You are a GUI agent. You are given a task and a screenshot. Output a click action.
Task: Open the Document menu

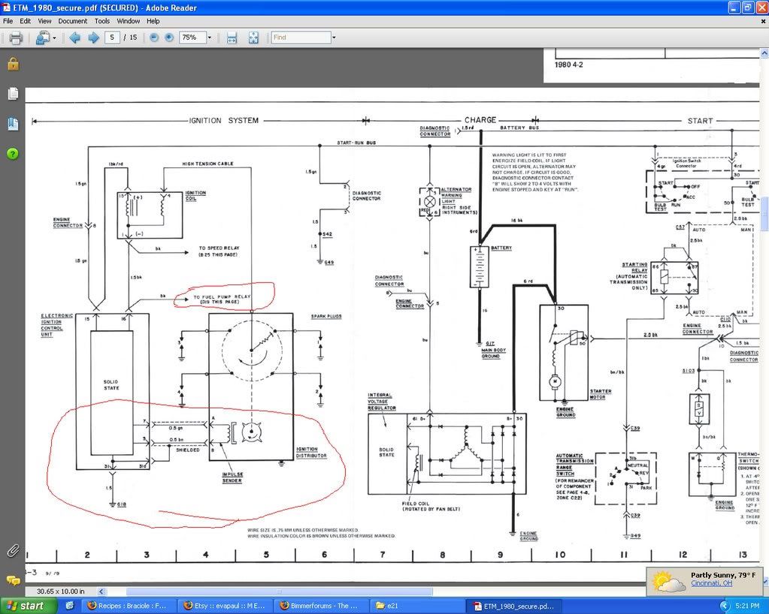(73, 21)
